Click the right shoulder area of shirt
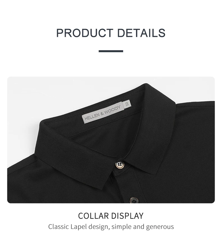This screenshot has height=240, width=222. [196, 138]
